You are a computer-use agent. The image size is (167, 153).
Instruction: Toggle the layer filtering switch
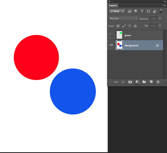[x=161, y=11]
